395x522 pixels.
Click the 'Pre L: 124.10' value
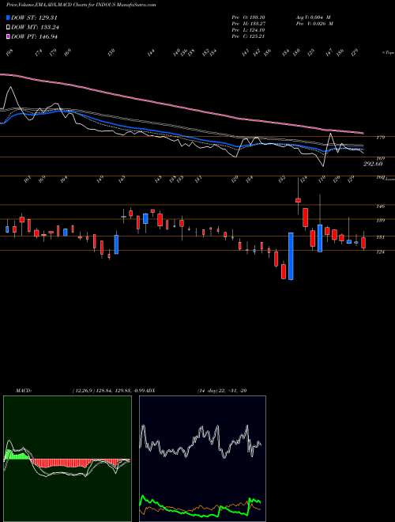248,30
